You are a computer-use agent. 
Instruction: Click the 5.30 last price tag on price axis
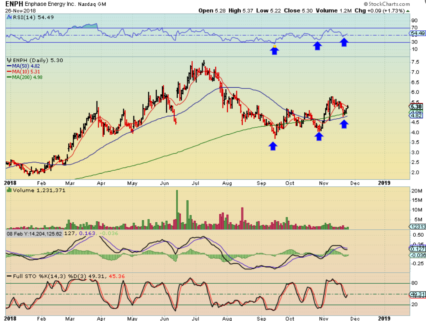416,107
